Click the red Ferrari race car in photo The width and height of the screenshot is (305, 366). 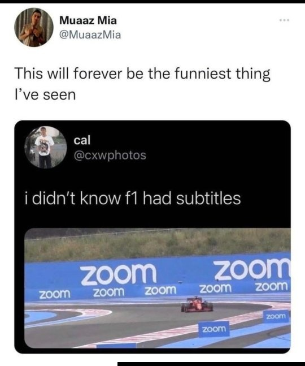point(197,304)
